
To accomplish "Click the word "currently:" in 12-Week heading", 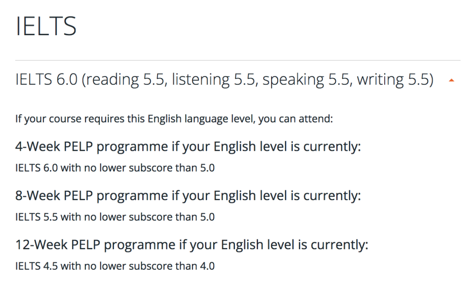I will 339,245.
